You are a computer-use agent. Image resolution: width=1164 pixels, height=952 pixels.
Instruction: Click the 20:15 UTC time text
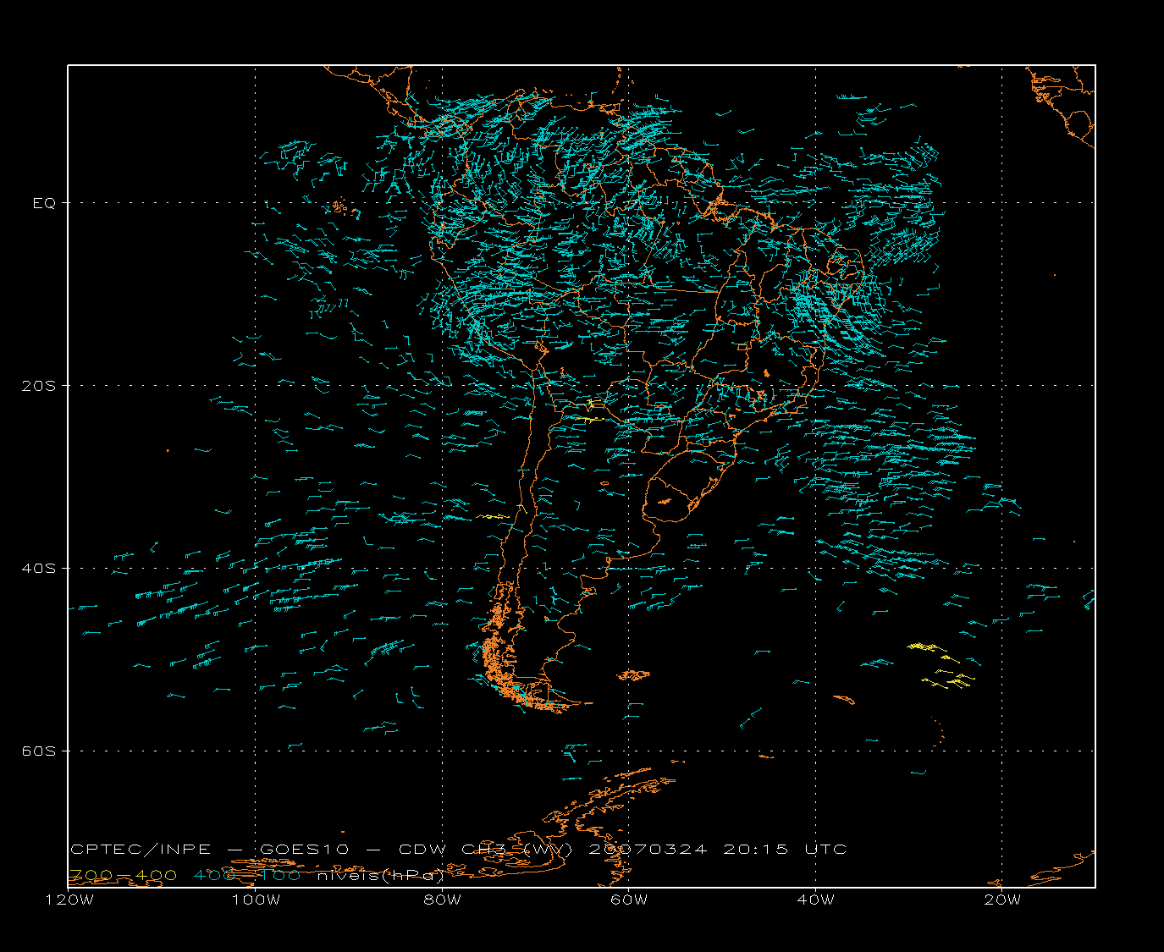pyautogui.click(x=785, y=850)
